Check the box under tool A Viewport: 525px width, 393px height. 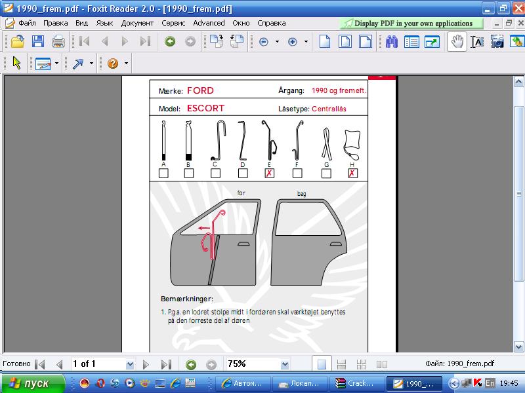(163, 173)
